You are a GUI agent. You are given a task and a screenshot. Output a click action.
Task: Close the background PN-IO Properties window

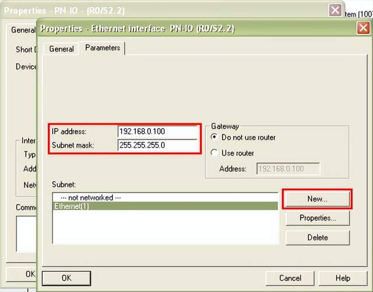[335, 10]
